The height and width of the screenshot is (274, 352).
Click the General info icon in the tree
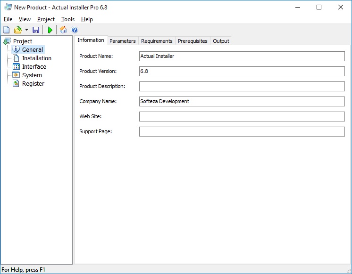coord(16,49)
